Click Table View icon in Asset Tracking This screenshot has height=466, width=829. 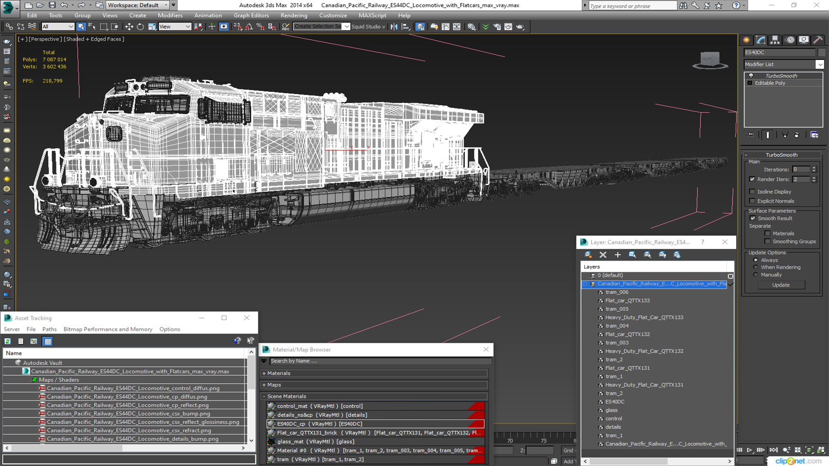48,341
